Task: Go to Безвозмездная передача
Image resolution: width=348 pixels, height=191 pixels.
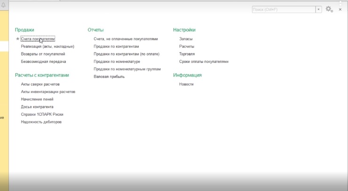Action: [43, 61]
